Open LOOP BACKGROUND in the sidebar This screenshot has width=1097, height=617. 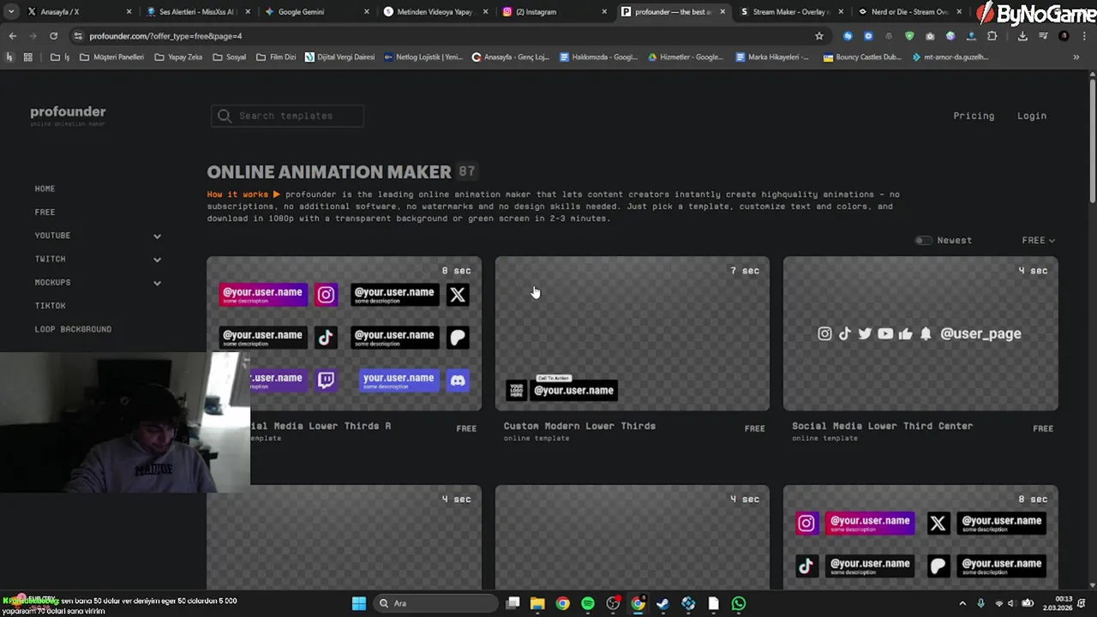click(x=73, y=329)
